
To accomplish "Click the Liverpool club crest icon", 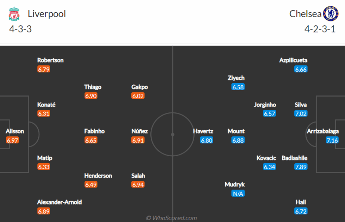I will 14,14.
